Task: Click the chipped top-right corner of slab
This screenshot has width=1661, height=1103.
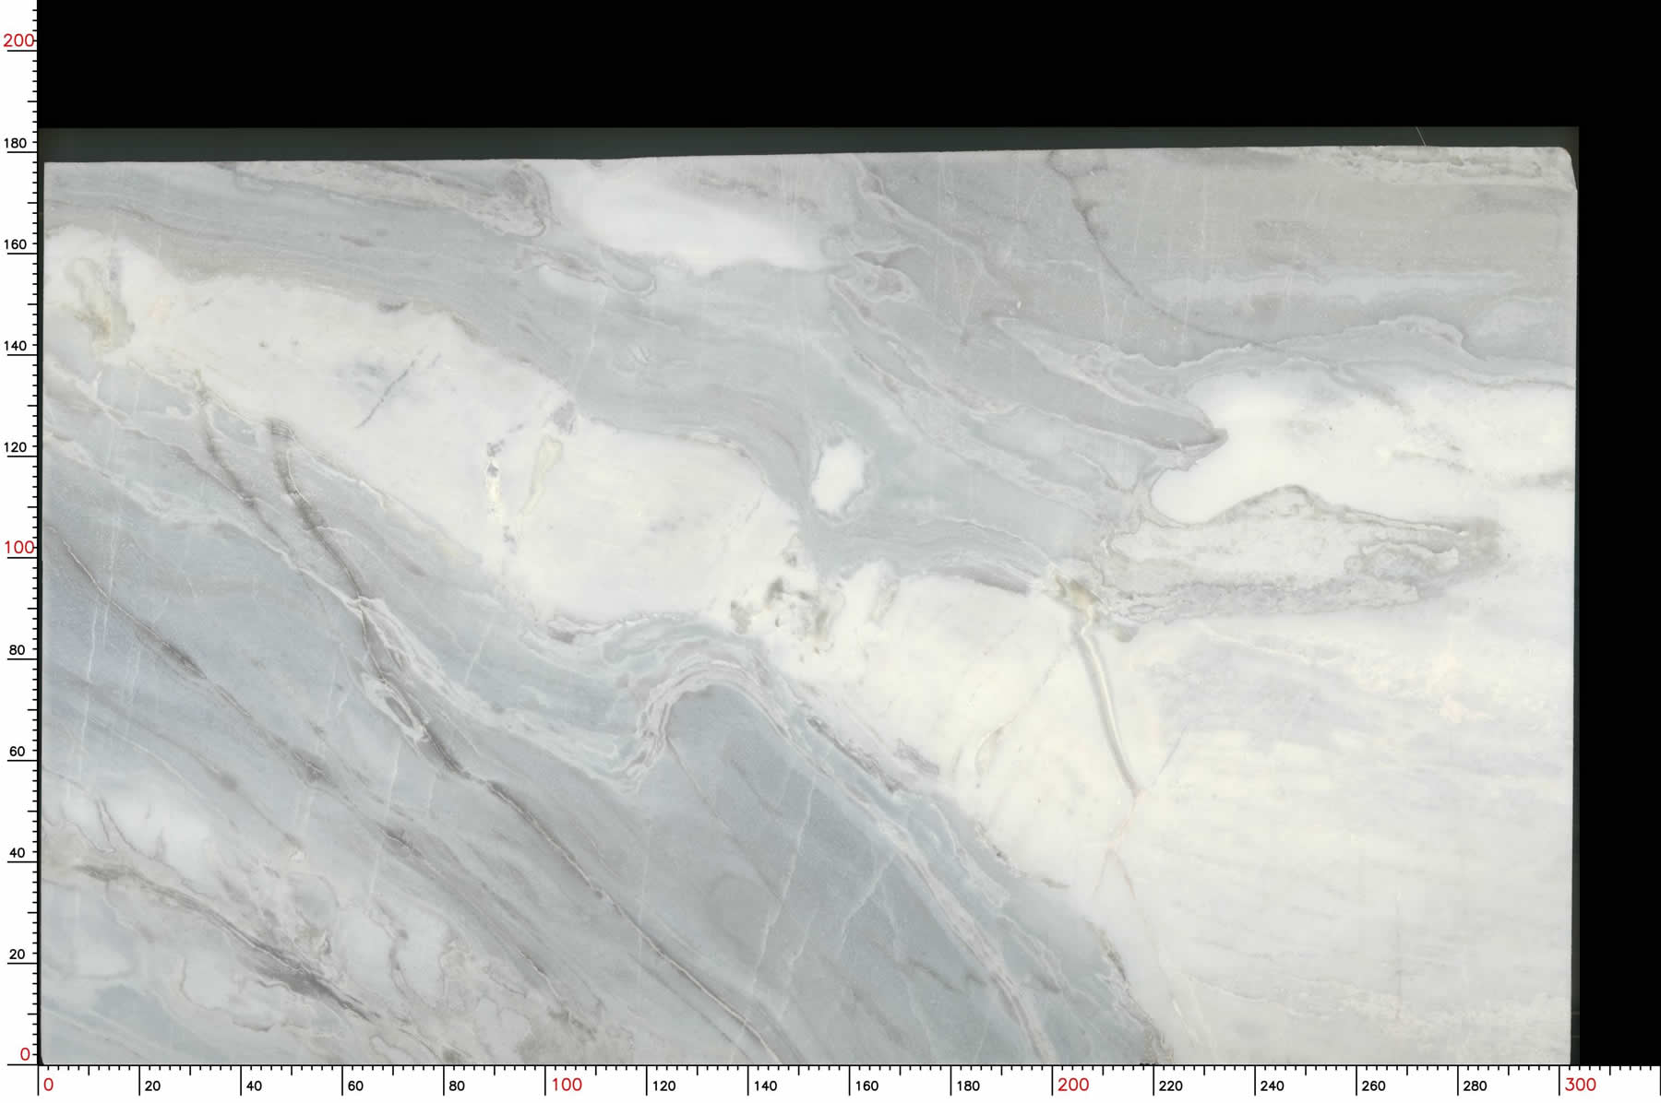Action: [1569, 157]
